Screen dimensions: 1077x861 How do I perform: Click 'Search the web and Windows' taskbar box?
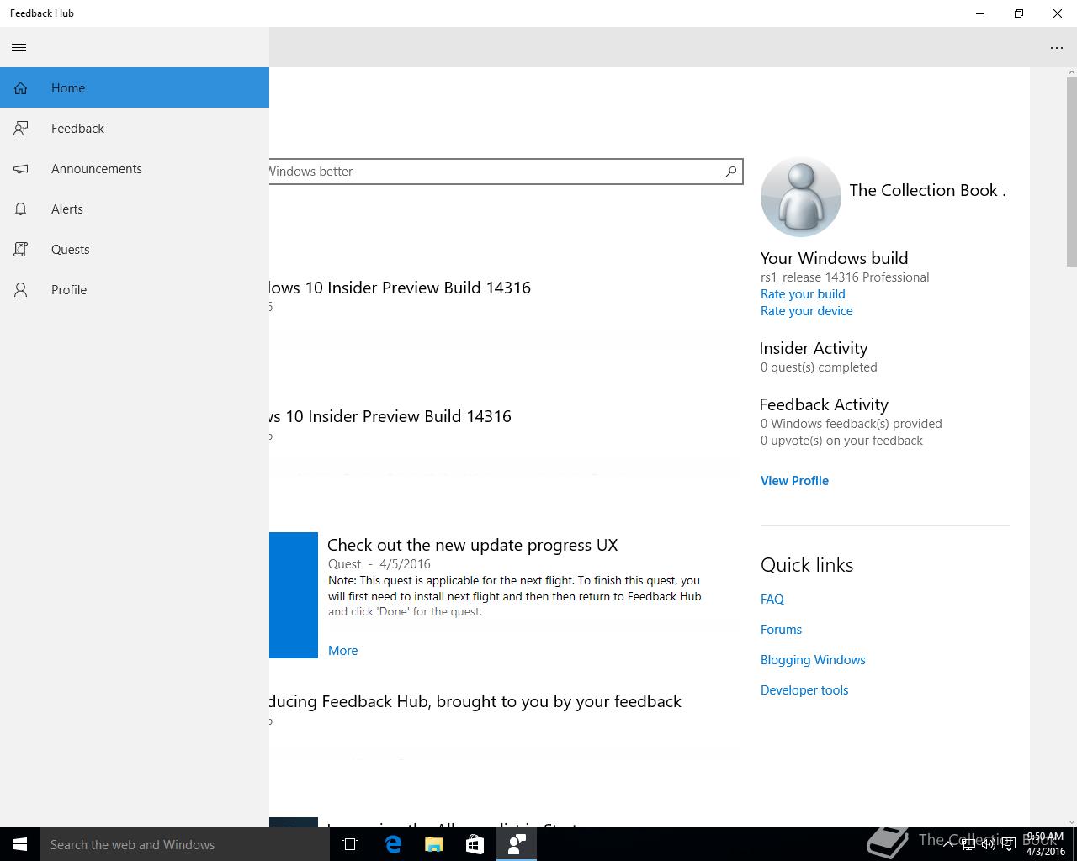pos(185,844)
